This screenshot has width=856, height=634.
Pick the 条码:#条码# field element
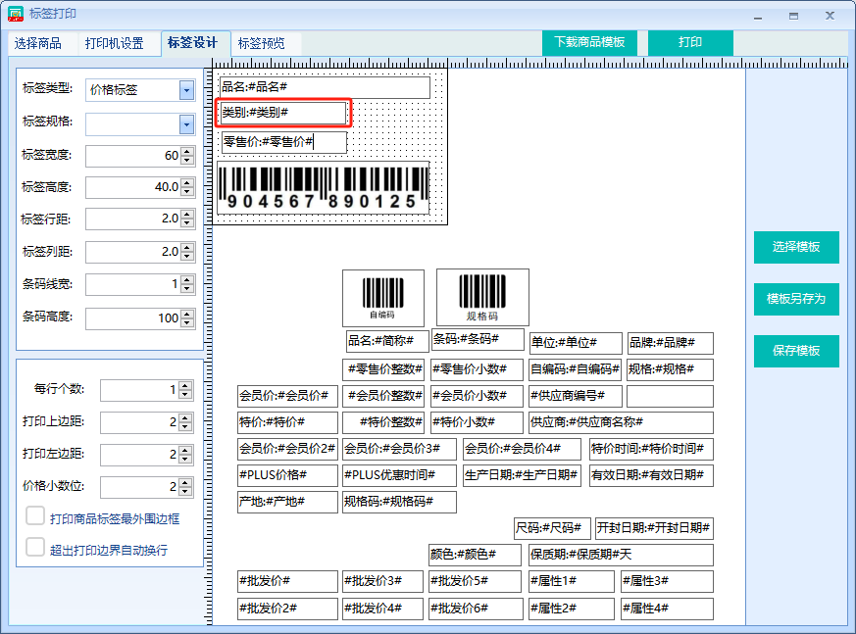click(x=478, y=339)
